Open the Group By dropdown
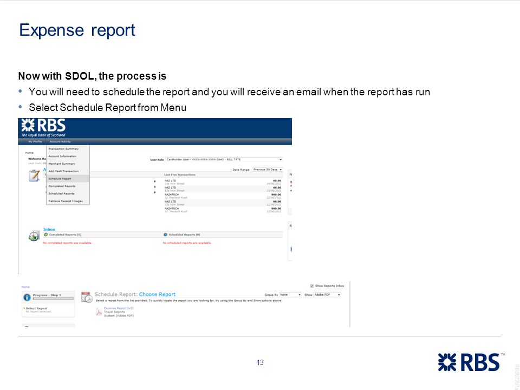The height and width of the screenshot is (390, 520). 290,295
